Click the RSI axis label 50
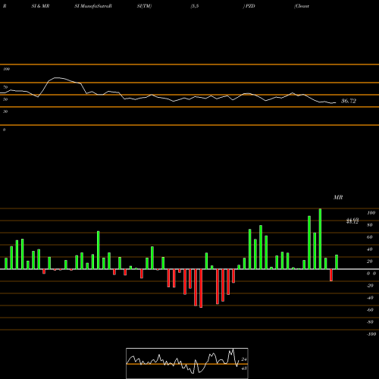Screen dimensions: 379x379 coord(5,99)
